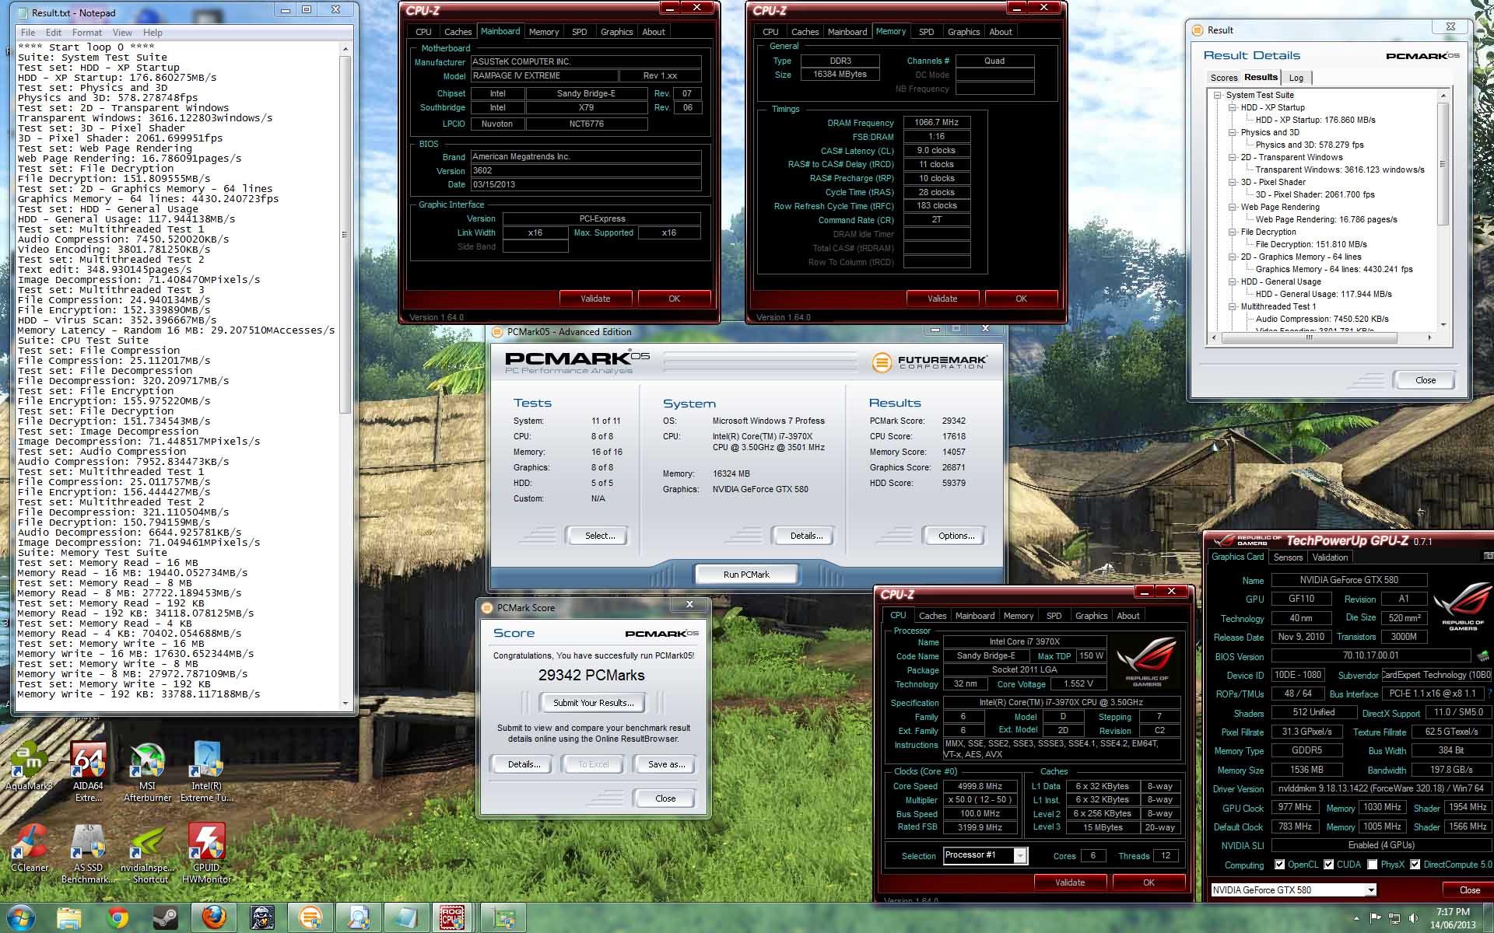Collapse the Web Page Rendering node
The width and height of the screenshot is (1494, 933).
[x=1233, y=207]
